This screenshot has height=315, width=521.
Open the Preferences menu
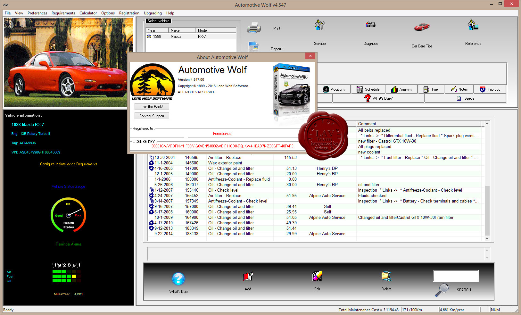[x=37, y=13]
